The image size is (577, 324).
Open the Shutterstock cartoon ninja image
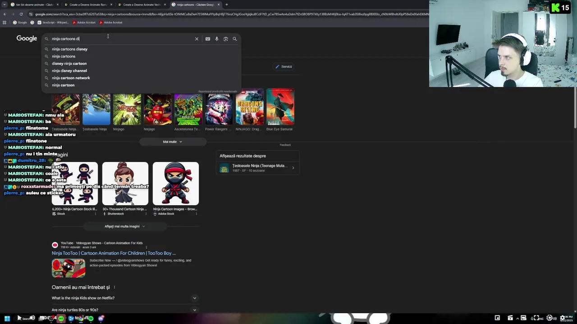125,184
